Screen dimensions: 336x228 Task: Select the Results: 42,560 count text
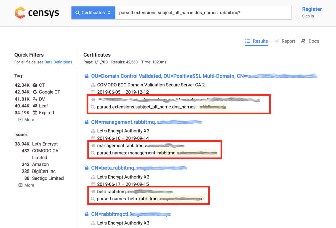[x=125, y=62]
